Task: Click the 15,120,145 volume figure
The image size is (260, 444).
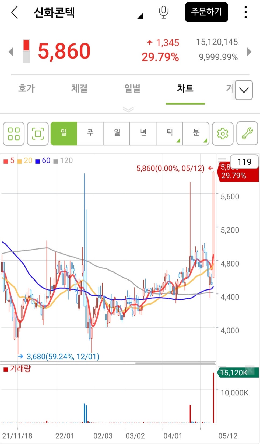Action: coord(217,42)
